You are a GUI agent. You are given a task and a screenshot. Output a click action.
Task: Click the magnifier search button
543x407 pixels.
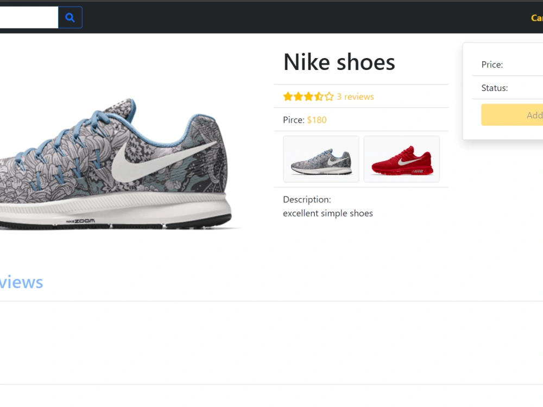[70, 17]
